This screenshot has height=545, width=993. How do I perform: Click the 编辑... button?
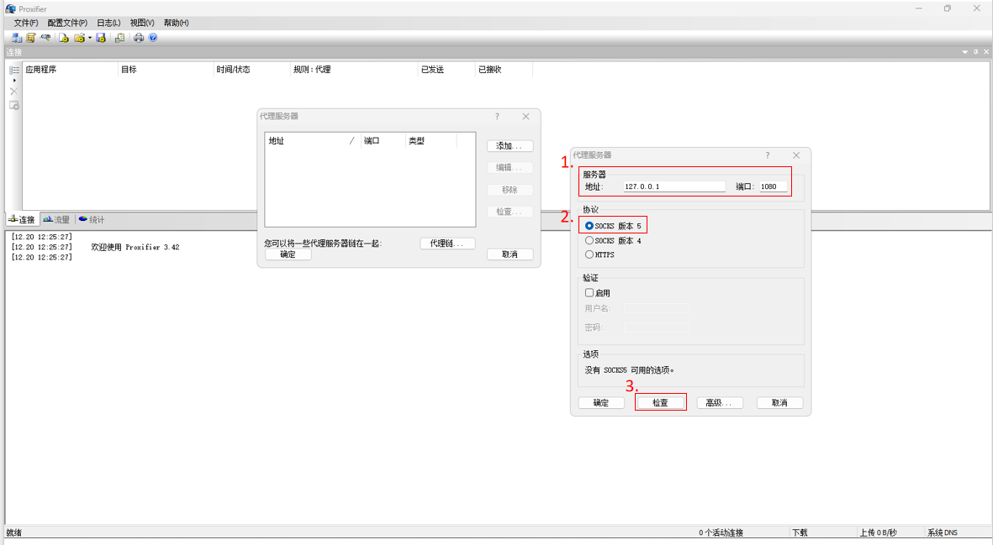point(510,168)
